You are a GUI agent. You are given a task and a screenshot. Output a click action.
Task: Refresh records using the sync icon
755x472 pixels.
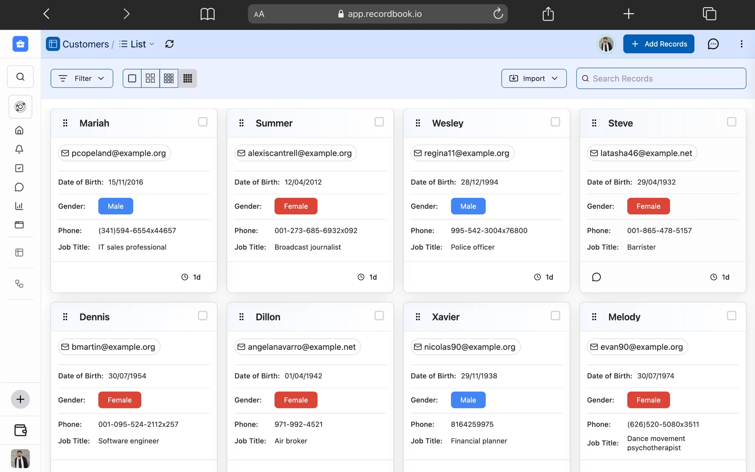pyautogui.click(x=169, y=44)
